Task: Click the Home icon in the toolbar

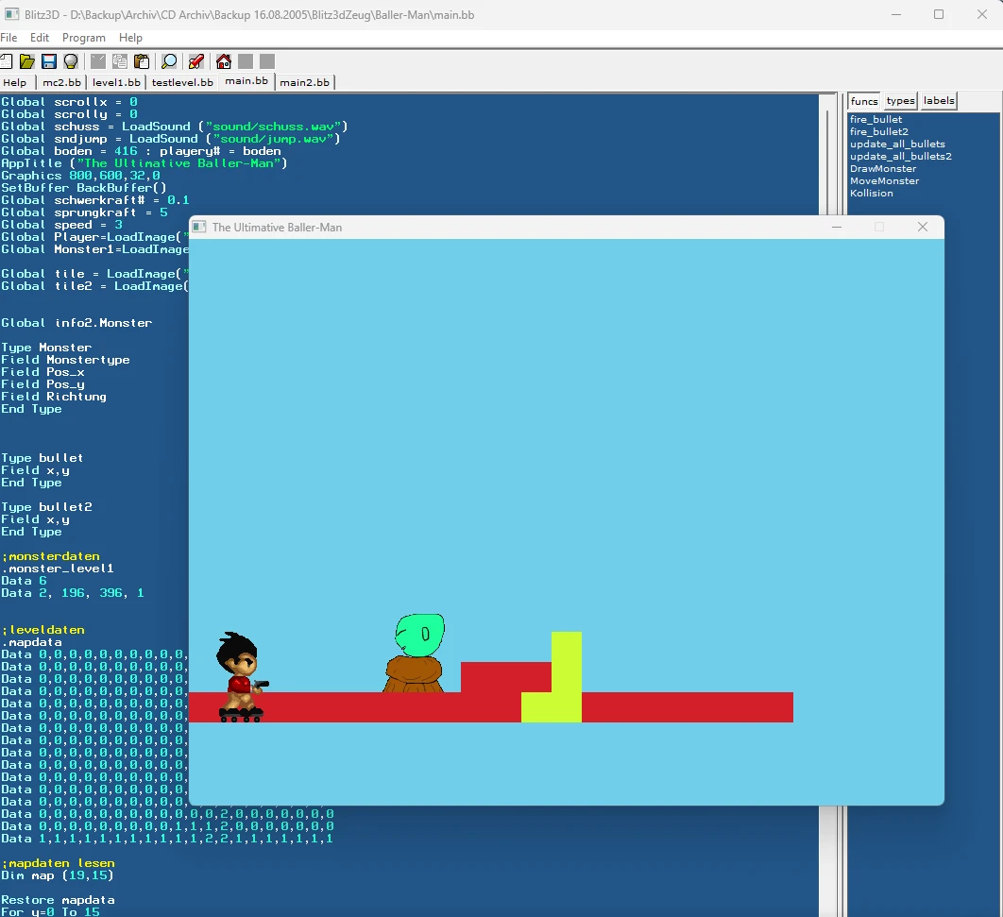Action: (224, 61)
